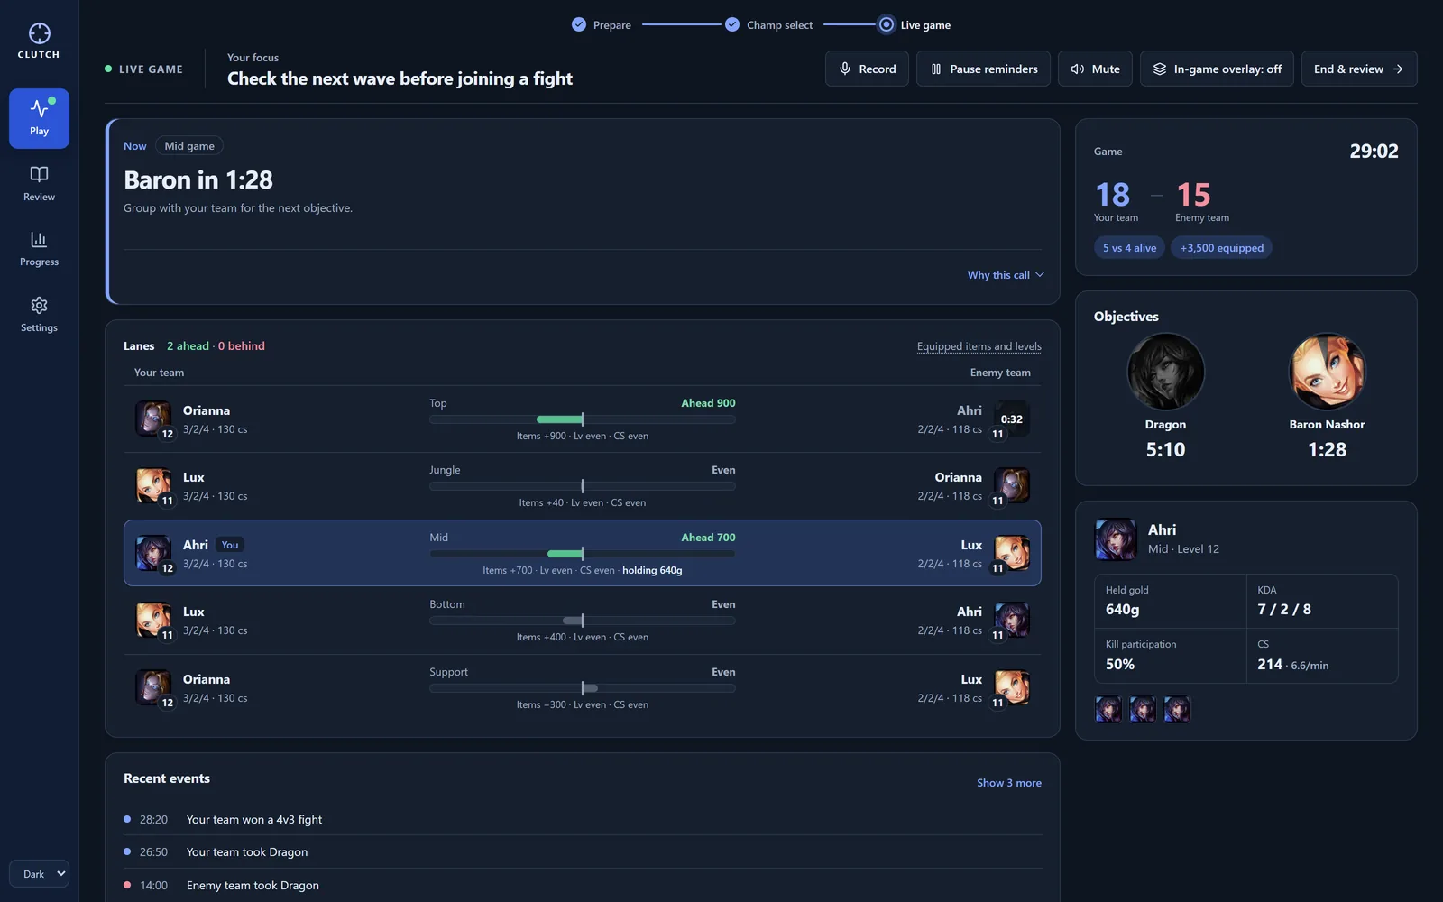1443x902 pixels.
Task: Go to the Champ select step
Action: pos(769,25)
